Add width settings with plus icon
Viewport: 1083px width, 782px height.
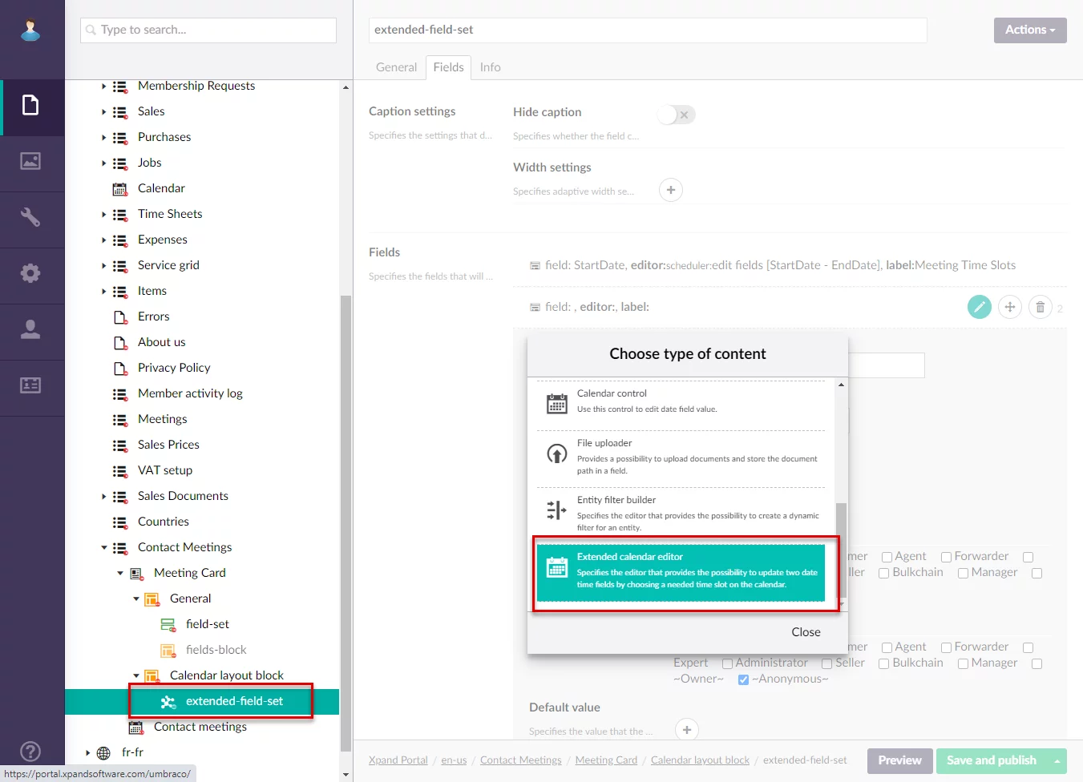tap(670, 191)
